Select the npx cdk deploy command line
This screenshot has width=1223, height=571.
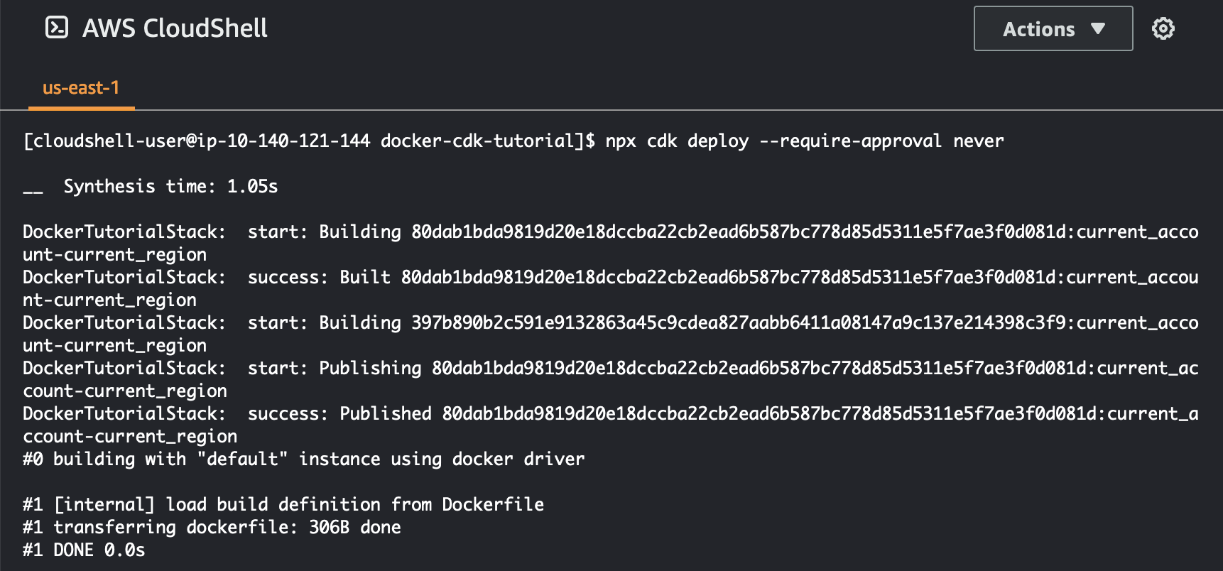[803, 141]
